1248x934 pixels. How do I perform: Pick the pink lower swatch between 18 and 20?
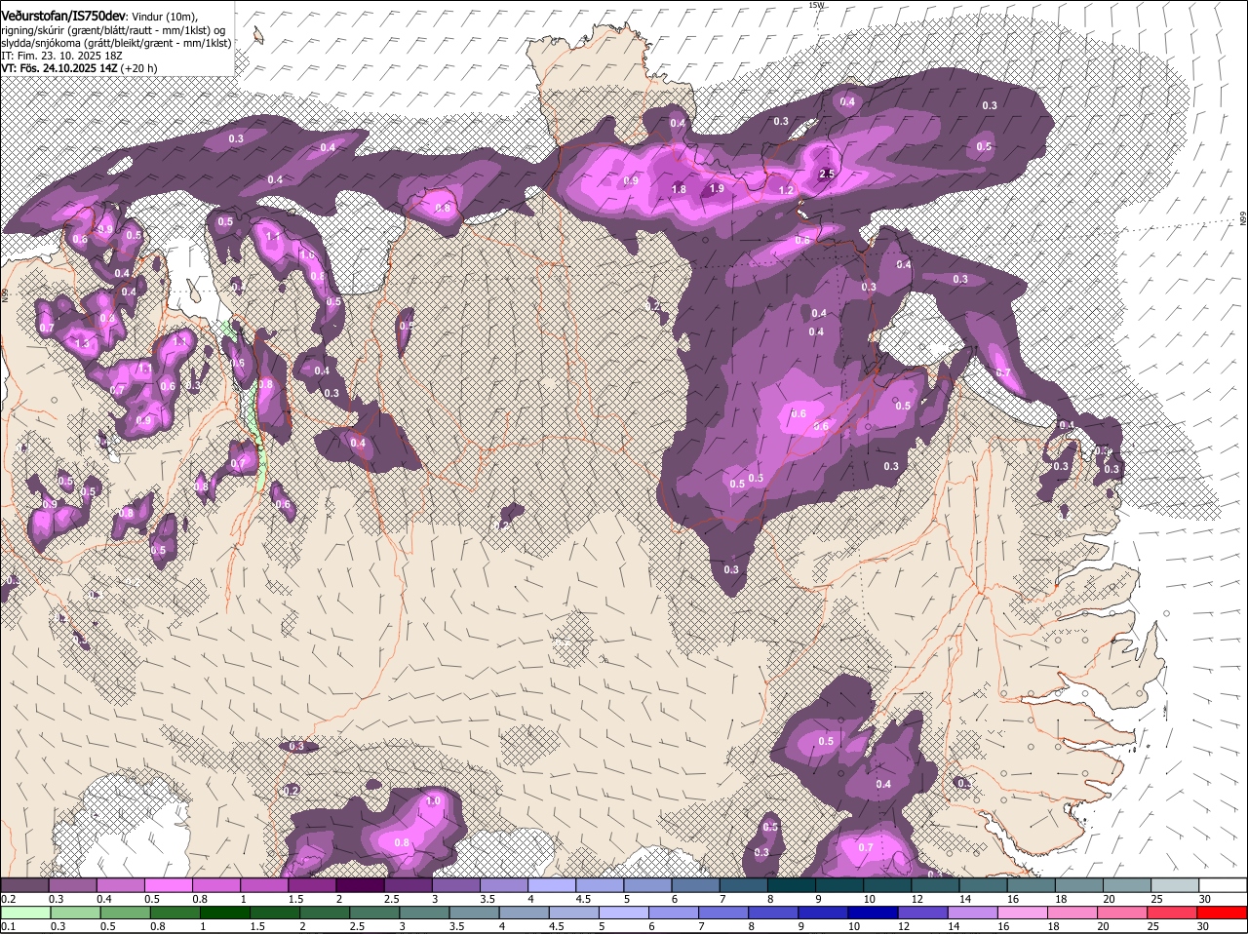click(1072, 913)
